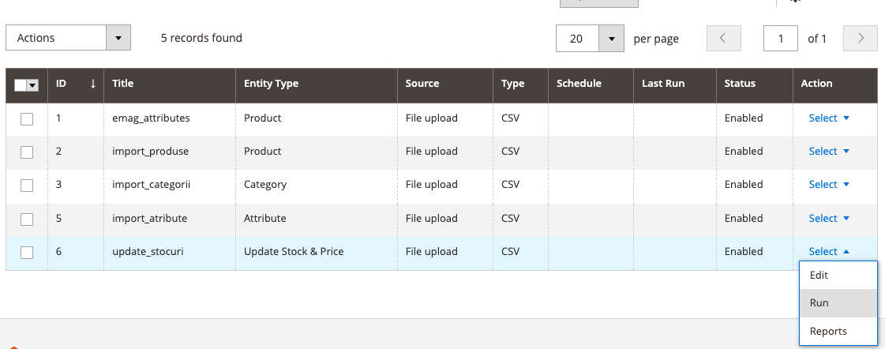Screen dimensions: 885x349
Task: Go to next page arrow
Action: click(x=861, y=39)
